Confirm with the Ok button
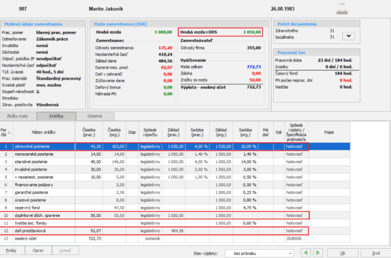This screenshot has height=258, width=391. [343, 253]
